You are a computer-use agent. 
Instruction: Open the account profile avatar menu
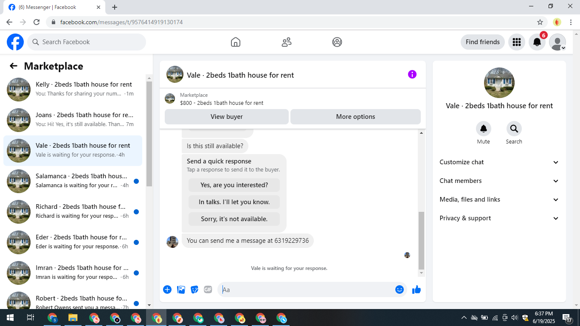[557, 42]
